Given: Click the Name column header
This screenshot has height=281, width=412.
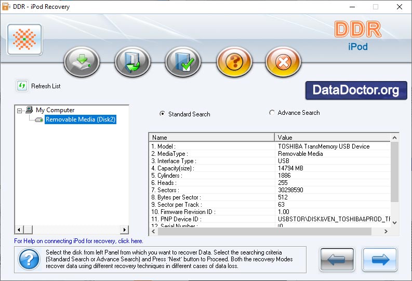Looking at the screenshot, I should point(212,137).
